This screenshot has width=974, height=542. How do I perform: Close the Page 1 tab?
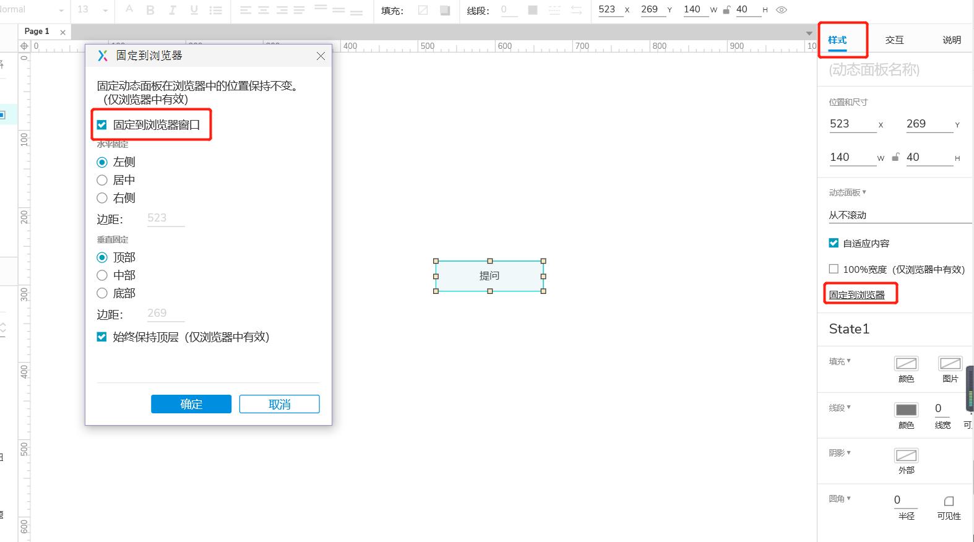(62, 32)
